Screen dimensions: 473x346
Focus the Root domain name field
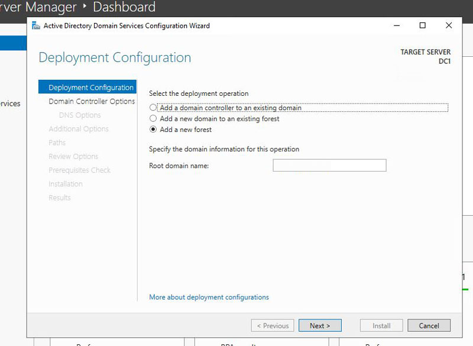click(x=329, y=165)
